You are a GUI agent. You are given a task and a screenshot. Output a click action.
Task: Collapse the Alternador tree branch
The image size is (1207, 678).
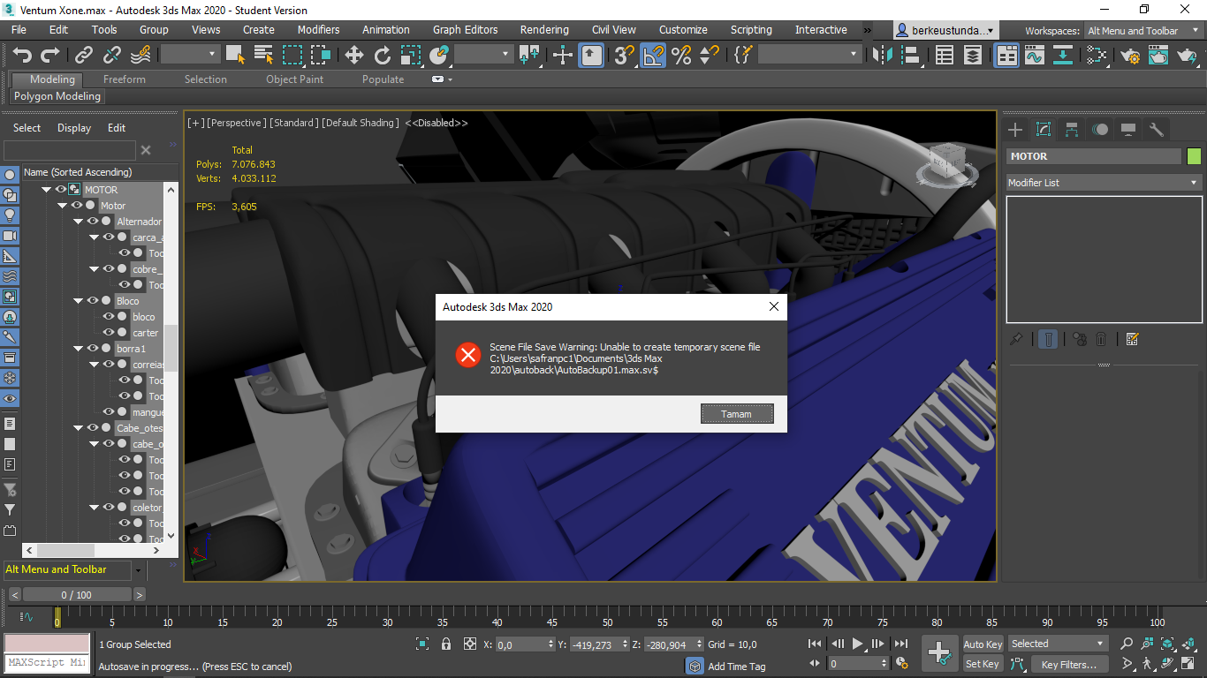78,222
